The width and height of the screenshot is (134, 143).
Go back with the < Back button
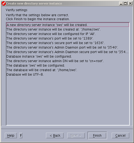click(x=55, y=135)
